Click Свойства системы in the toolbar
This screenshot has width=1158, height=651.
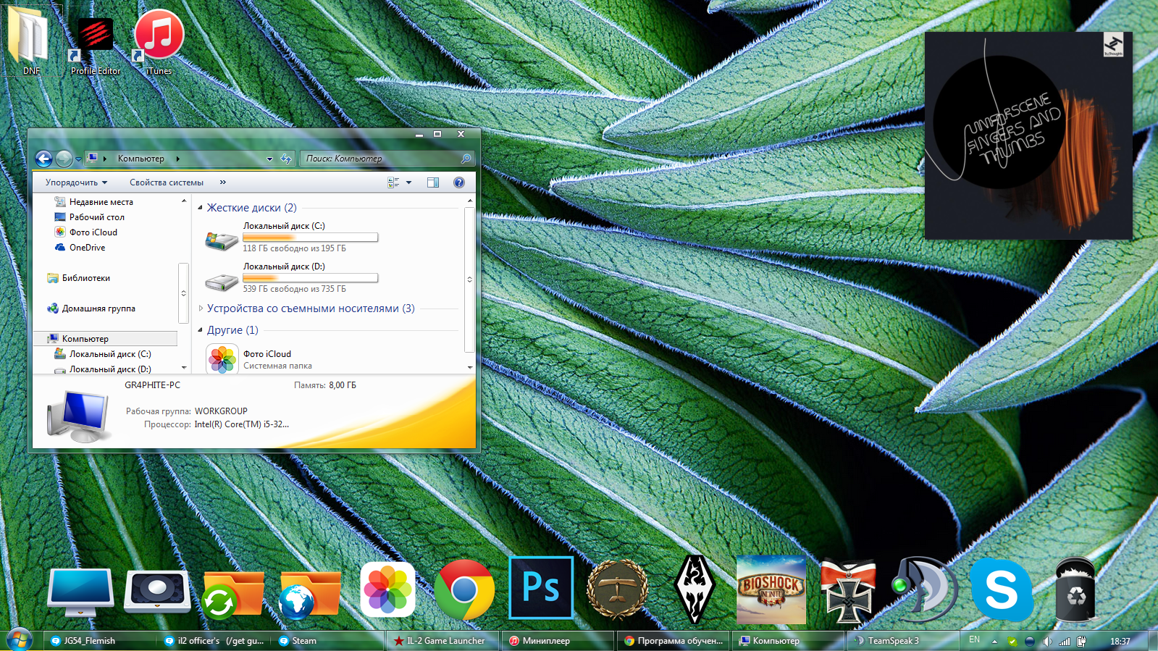pyautogui.click(x=167, y=182)
